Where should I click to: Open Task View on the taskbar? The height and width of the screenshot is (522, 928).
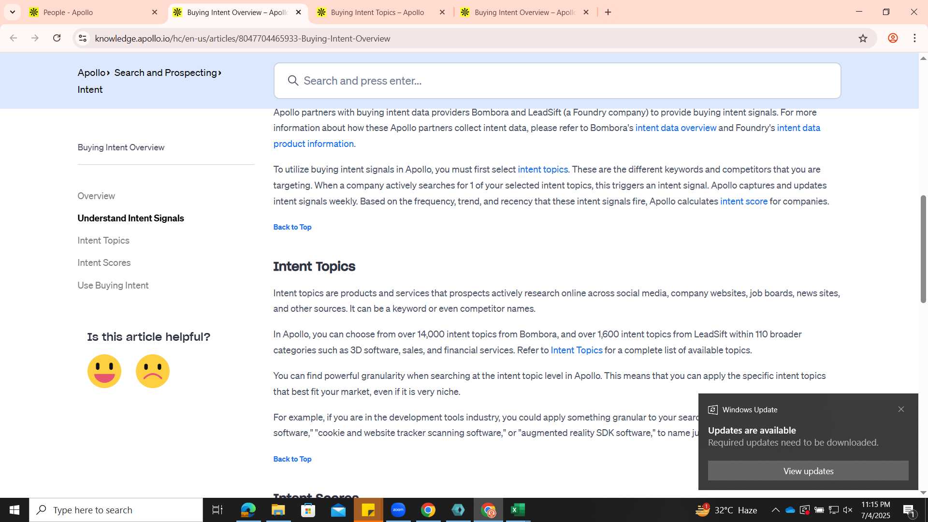click(x=217, y=510)
